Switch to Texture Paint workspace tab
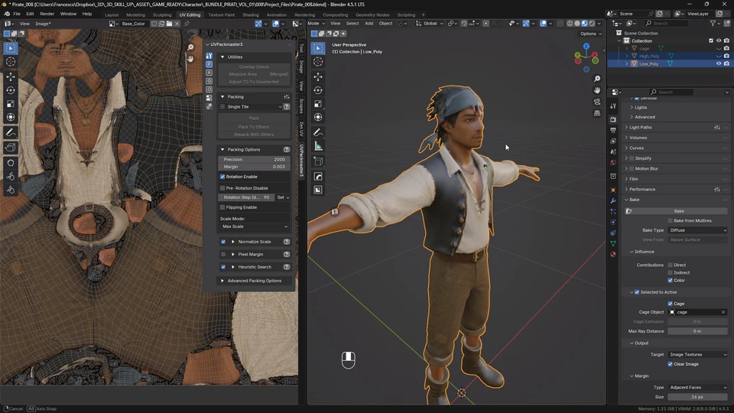 [222, 15]
